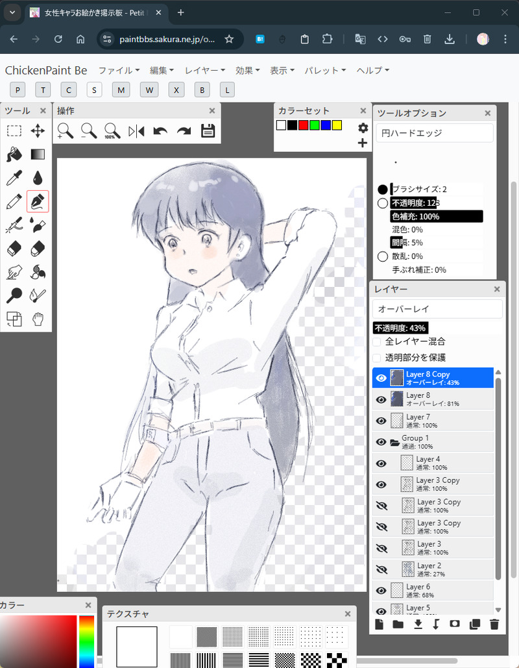Screen dimensions: 519x668
Task: Enable 透明部分を保護 checkbox
Action: click(377, 358)
